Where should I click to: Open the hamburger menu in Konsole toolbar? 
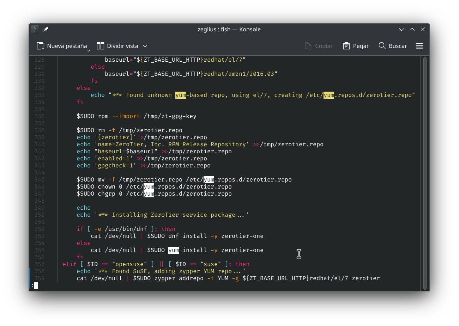tap(419, 46)
